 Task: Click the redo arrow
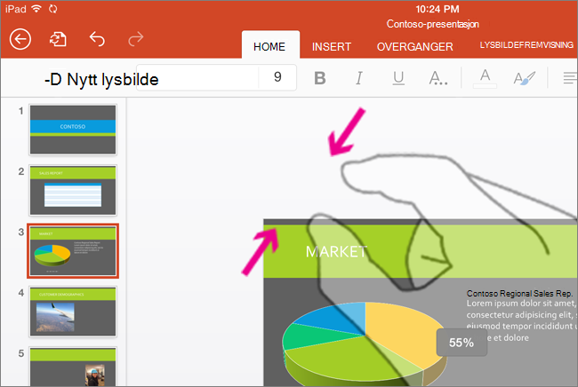(136, 39)
